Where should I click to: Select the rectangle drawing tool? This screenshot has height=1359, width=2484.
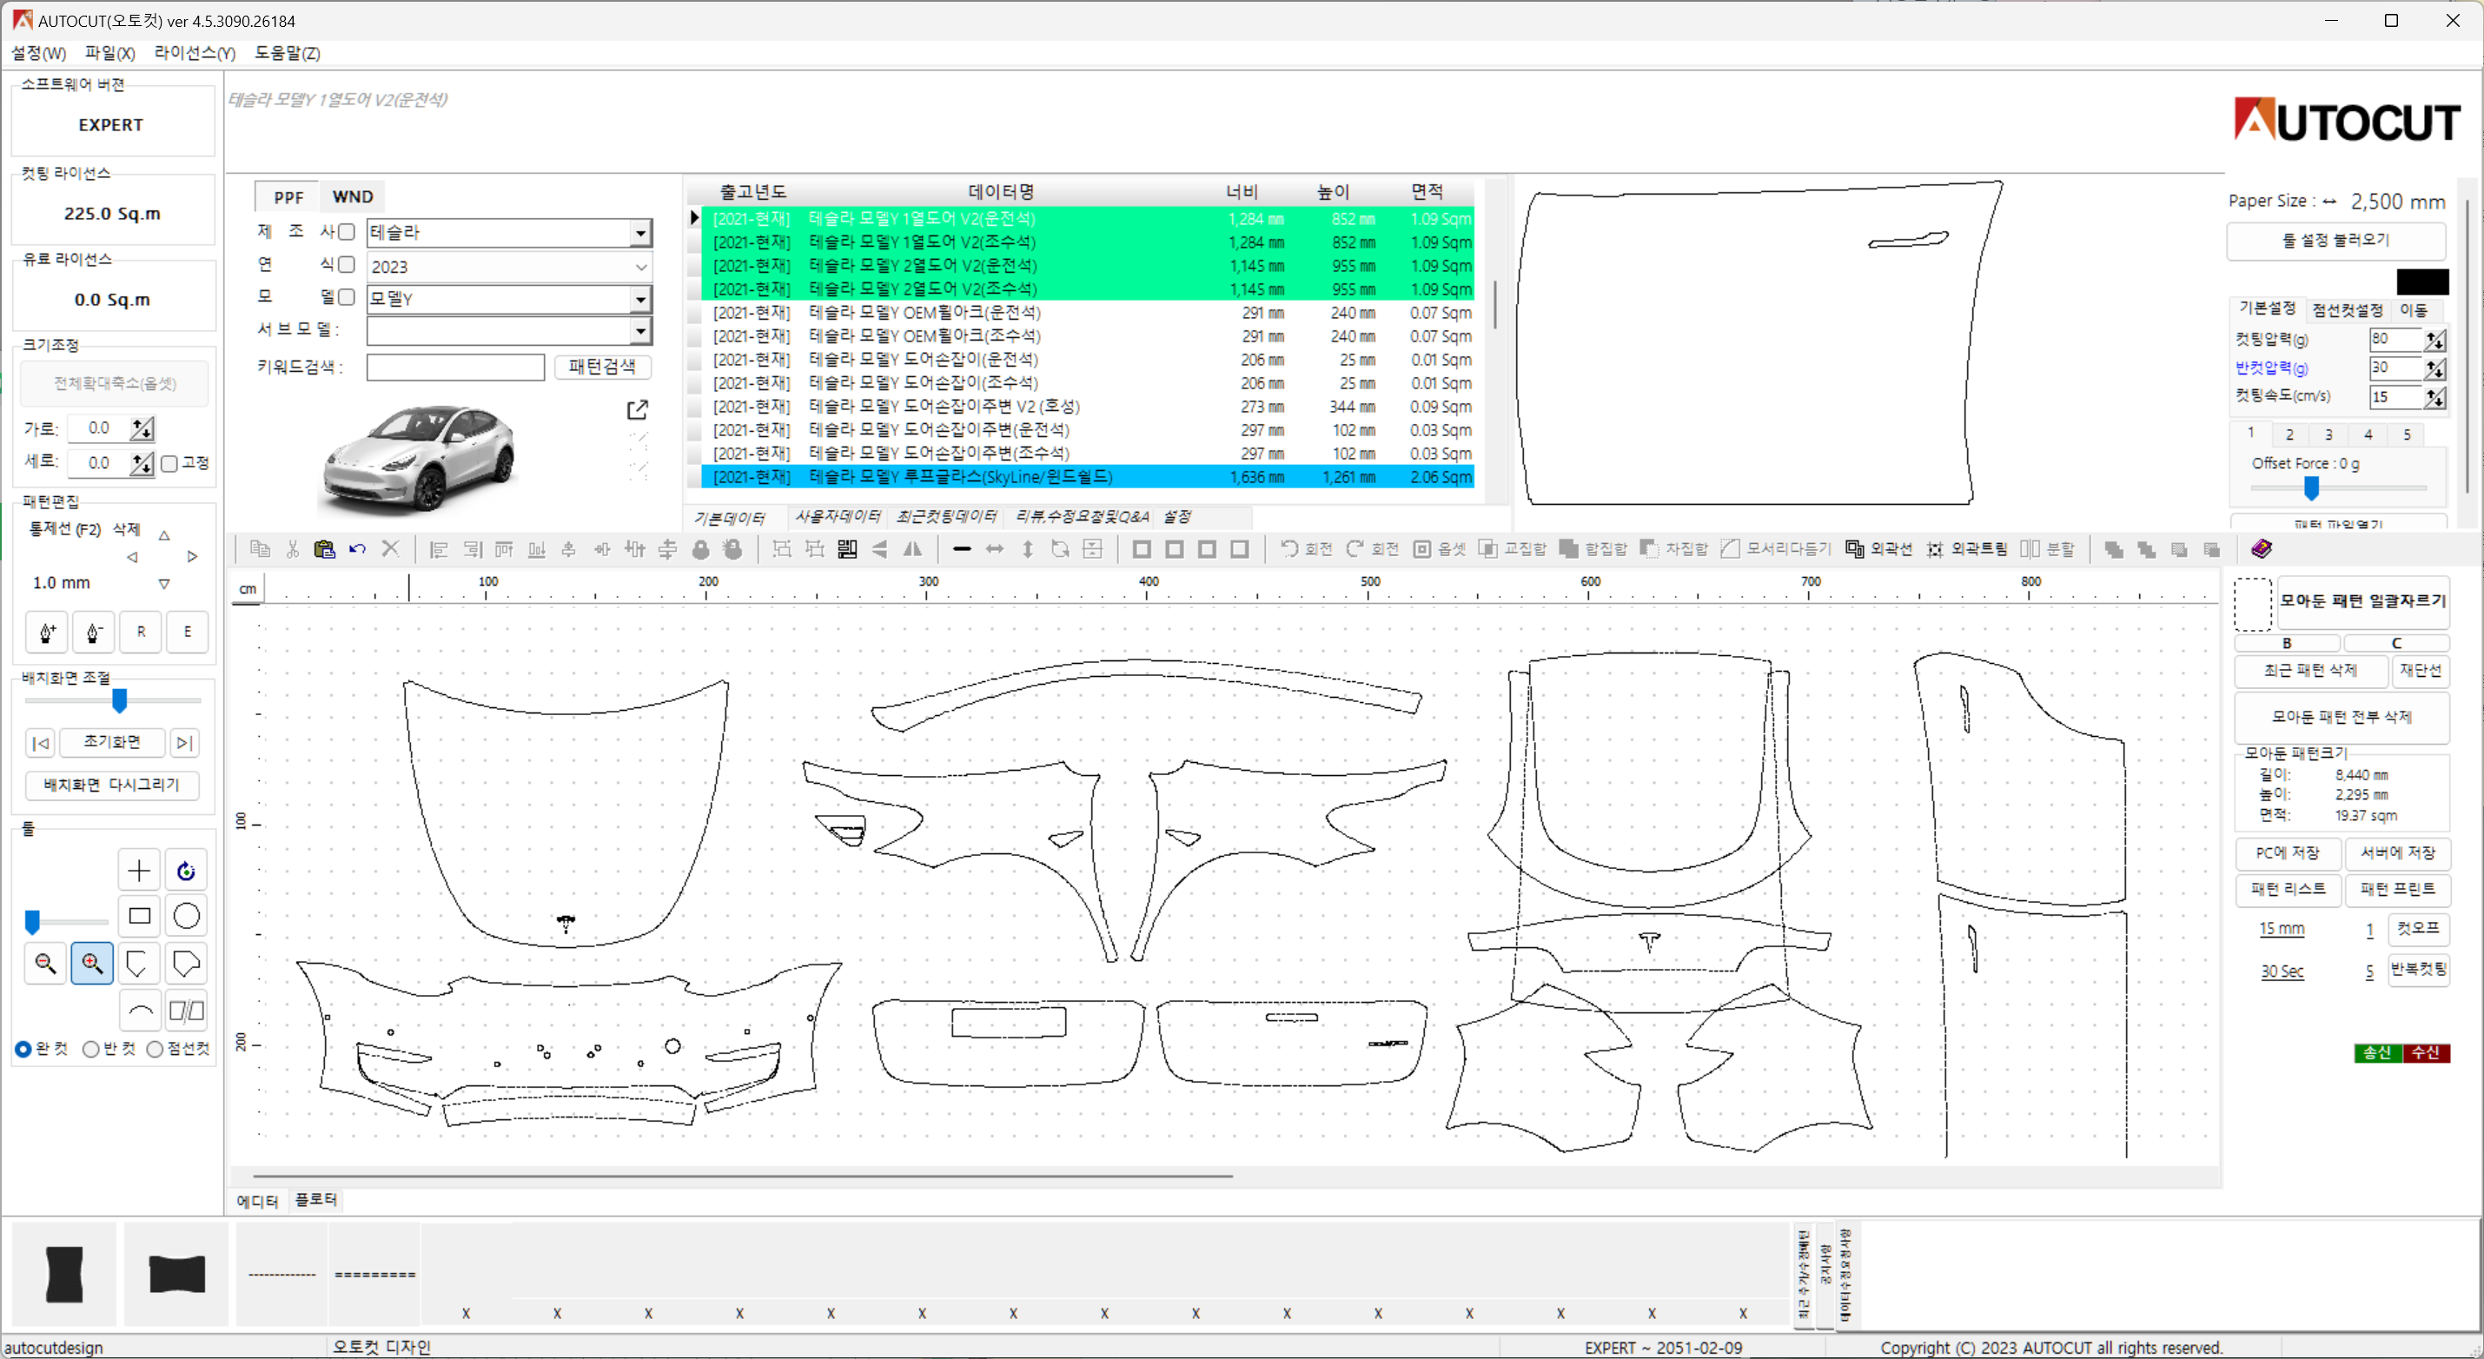140,915
